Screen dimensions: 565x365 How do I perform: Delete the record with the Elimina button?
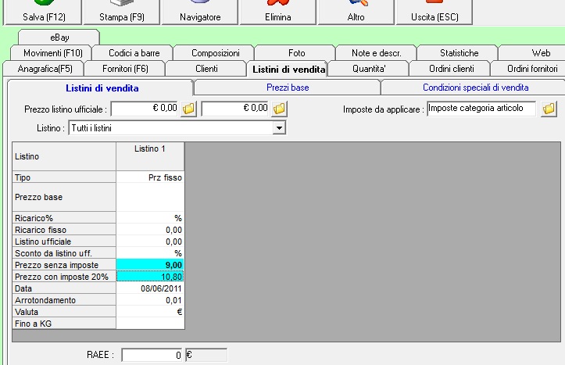click(x=278, y=13)
